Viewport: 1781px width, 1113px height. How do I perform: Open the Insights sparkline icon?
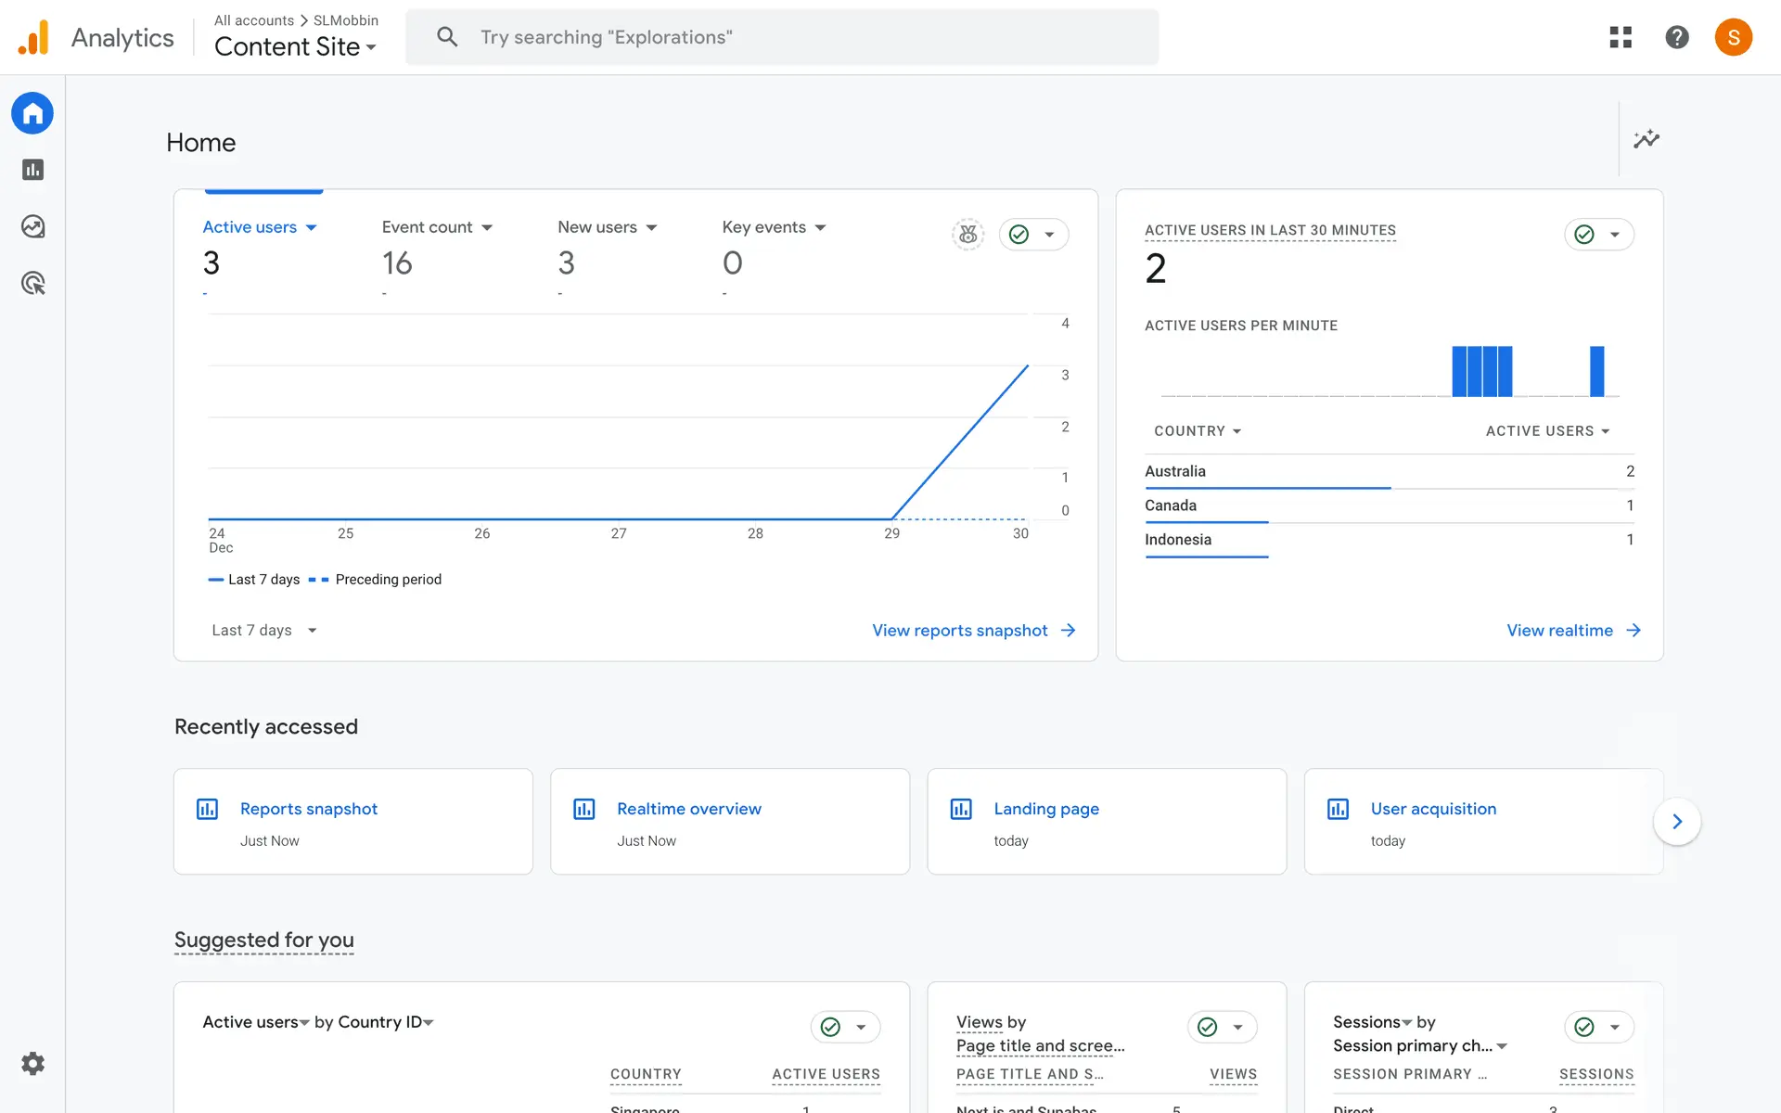click(x=1646, y=139)
